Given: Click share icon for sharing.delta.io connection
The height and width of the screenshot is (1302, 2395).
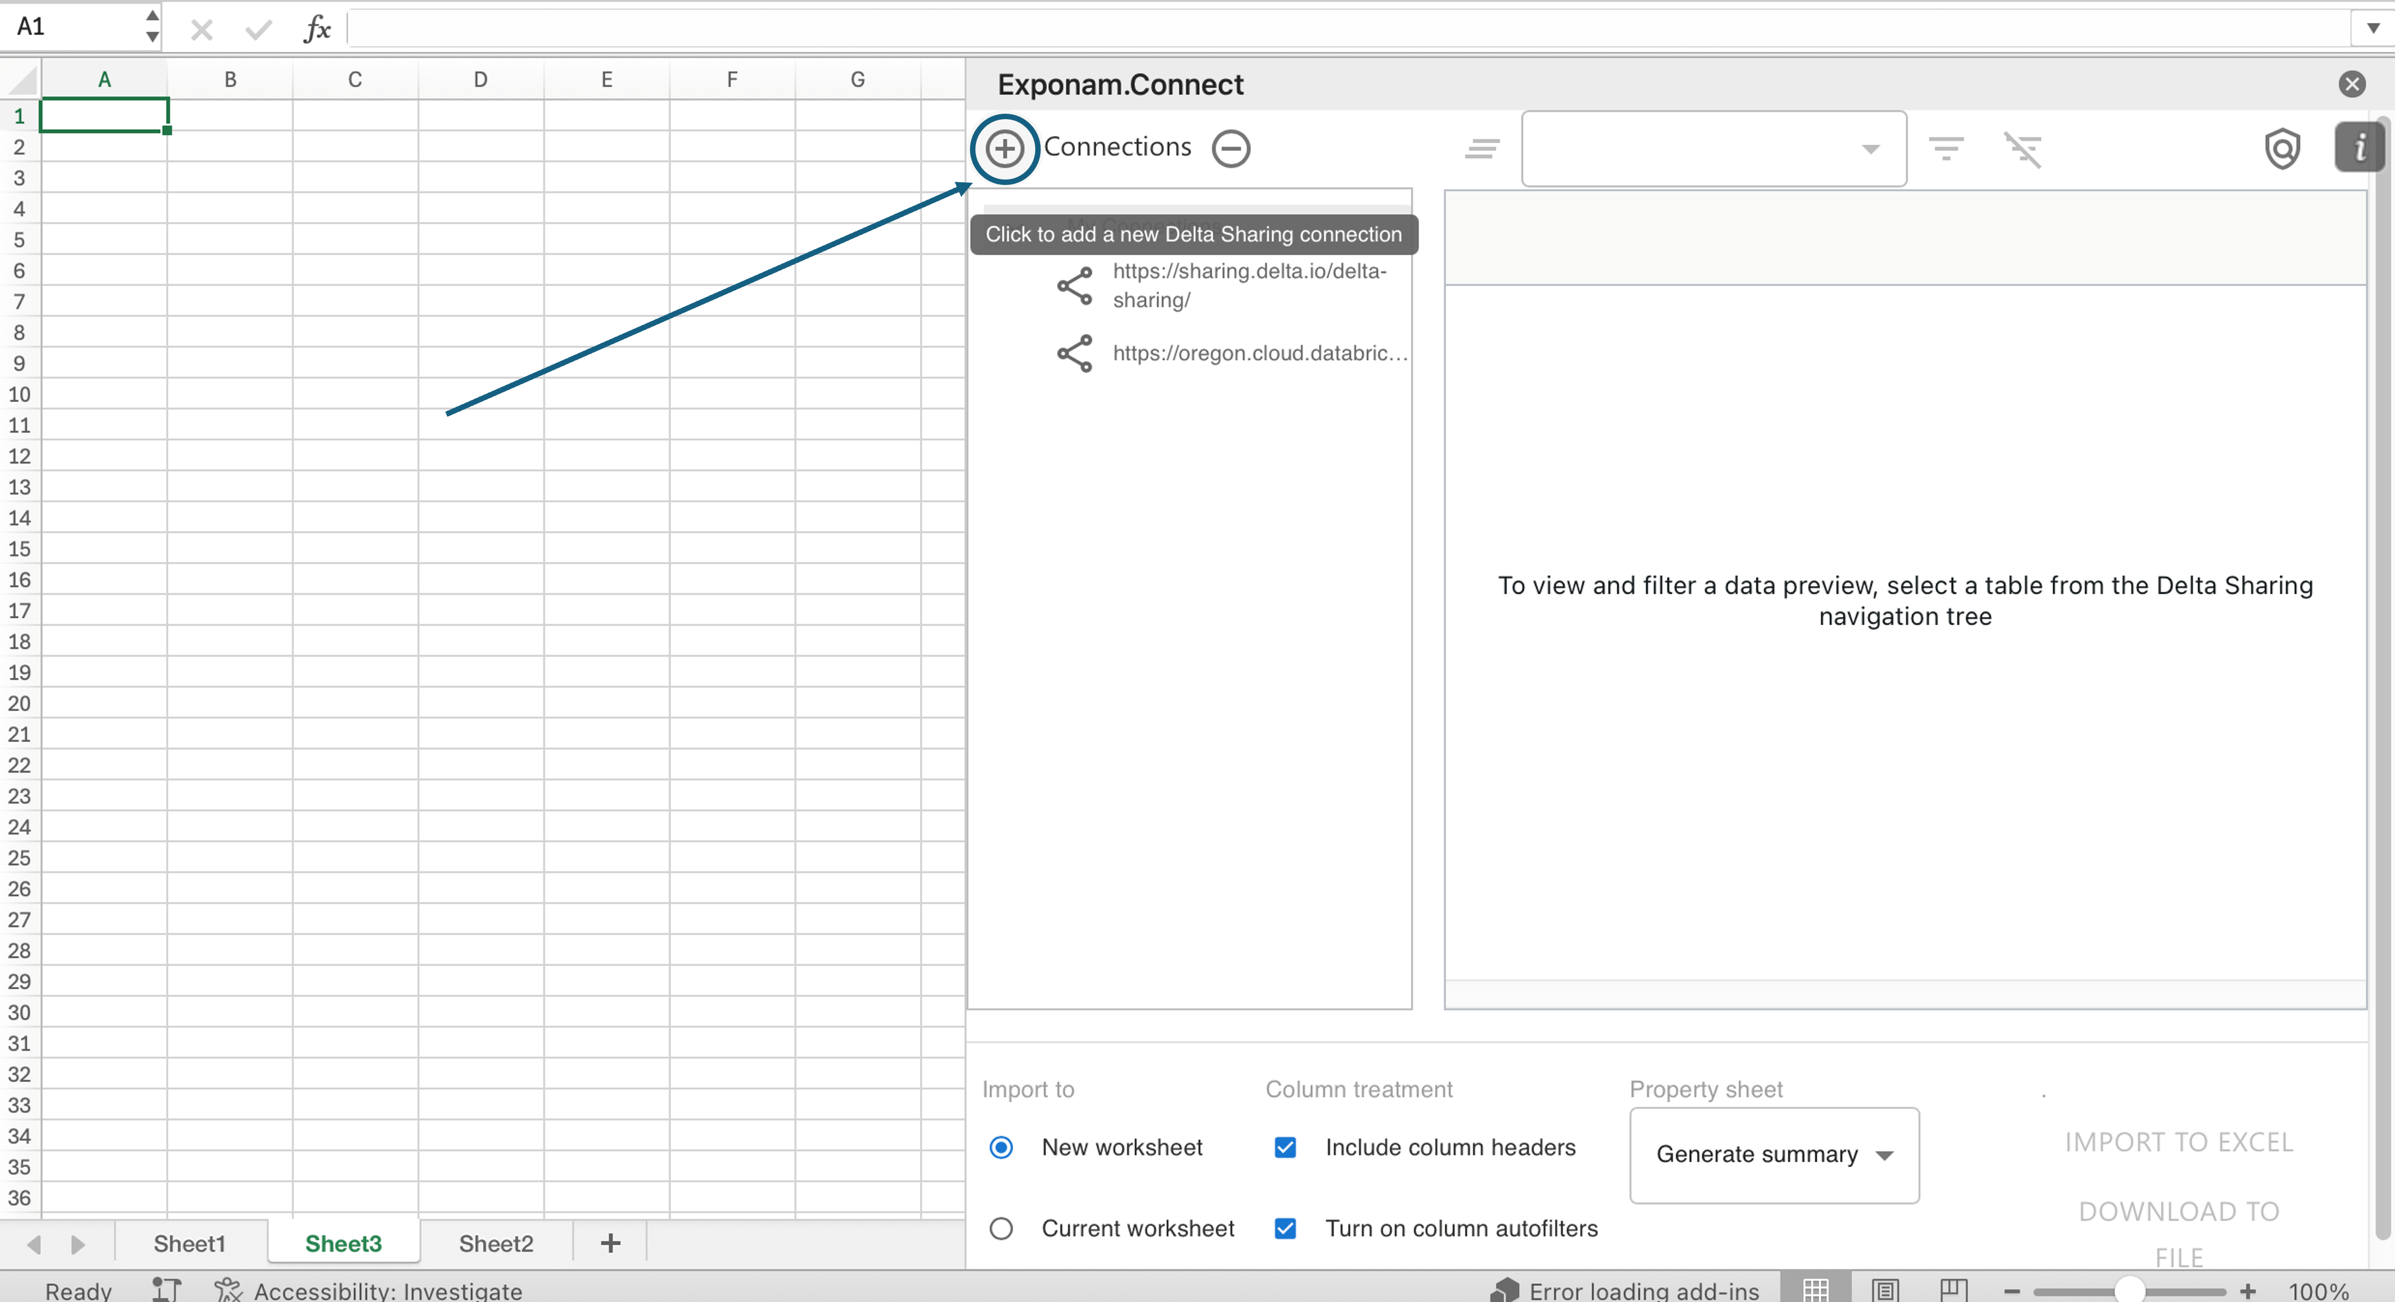Looking at the screenshot, I should 1075,285.
